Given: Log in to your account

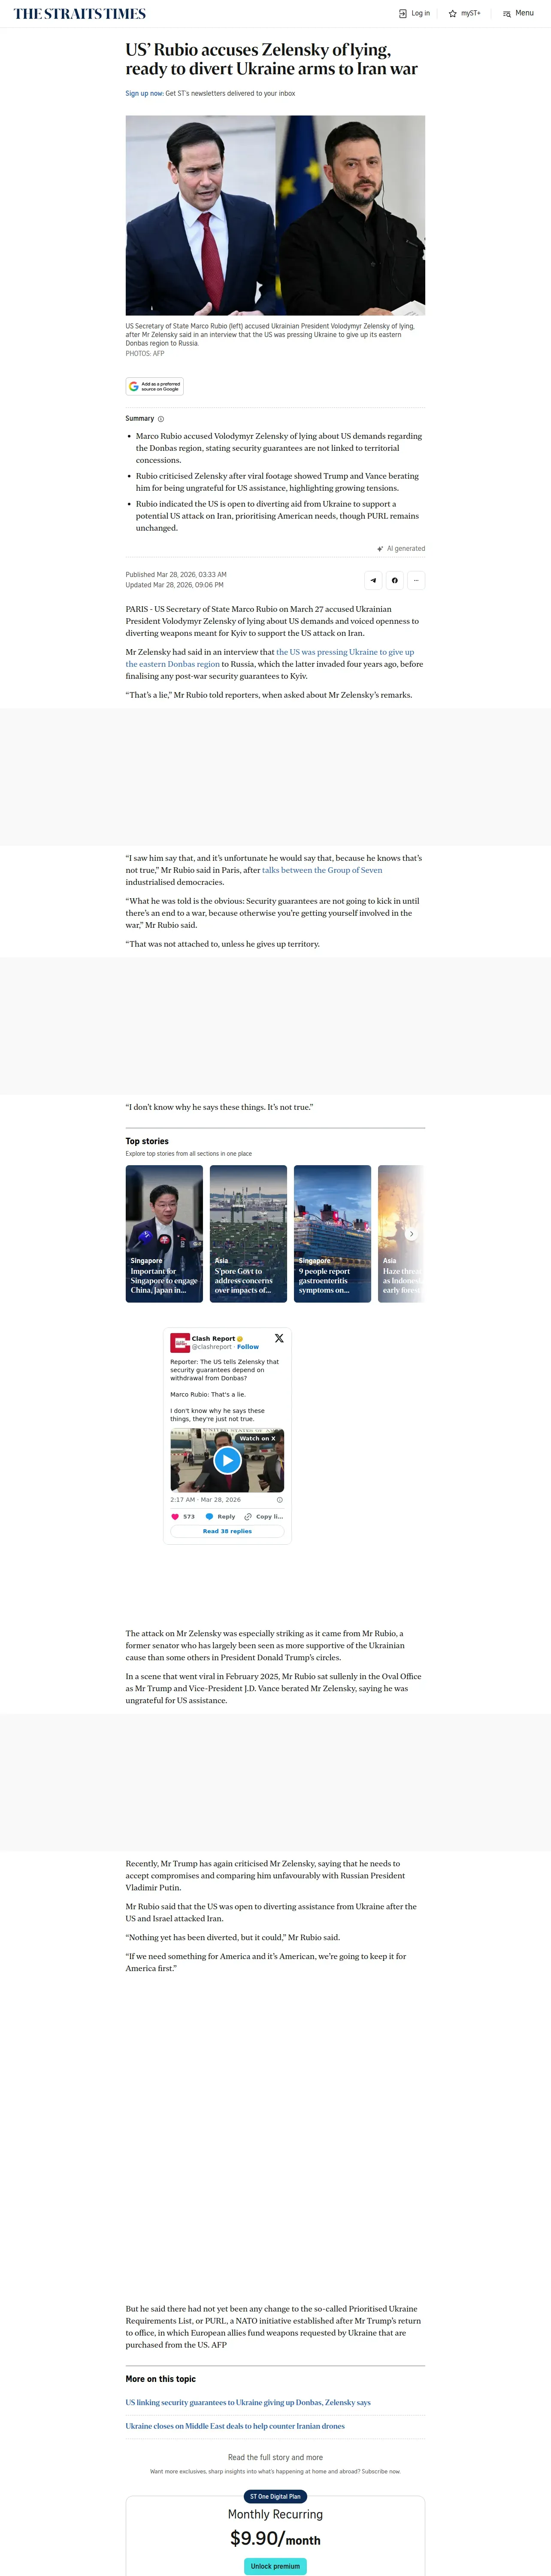Looking at the screenshot, I should [414, 14].
